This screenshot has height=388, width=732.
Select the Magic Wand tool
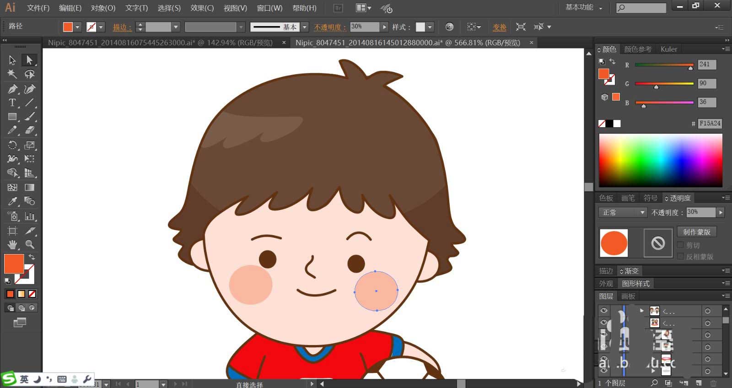pos(12,74)
